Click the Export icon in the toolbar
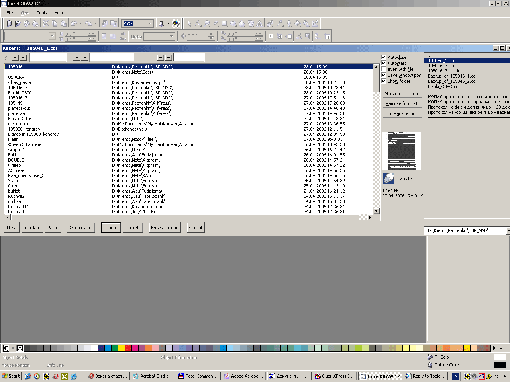Image resolution: width=510 pixels, height=382 pixels. (113, 23)
